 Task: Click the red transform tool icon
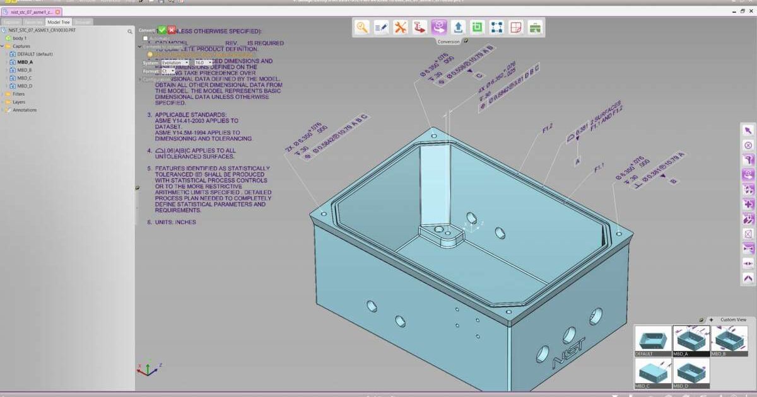click(420, 27)
